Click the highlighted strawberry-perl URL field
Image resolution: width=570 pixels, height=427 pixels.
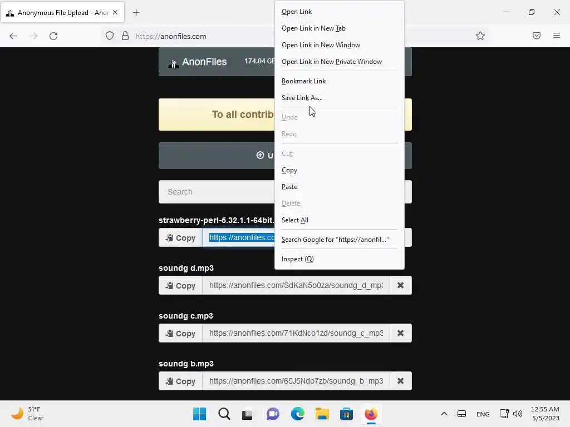pos(238,237)
